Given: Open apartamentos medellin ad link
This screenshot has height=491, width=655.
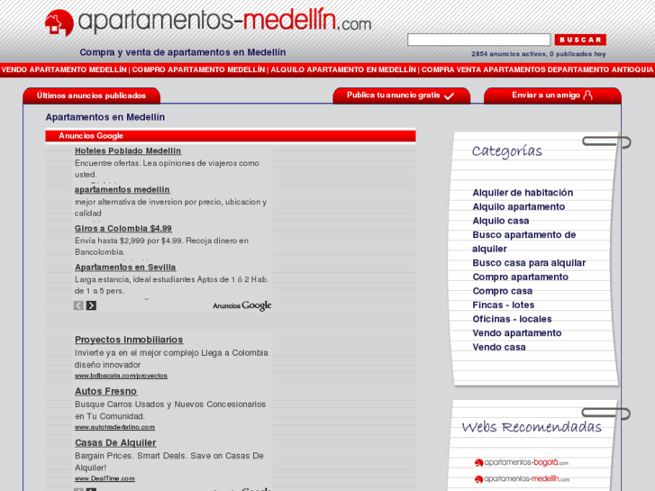Looking at the screenshot, I should (x=122, y=190).
